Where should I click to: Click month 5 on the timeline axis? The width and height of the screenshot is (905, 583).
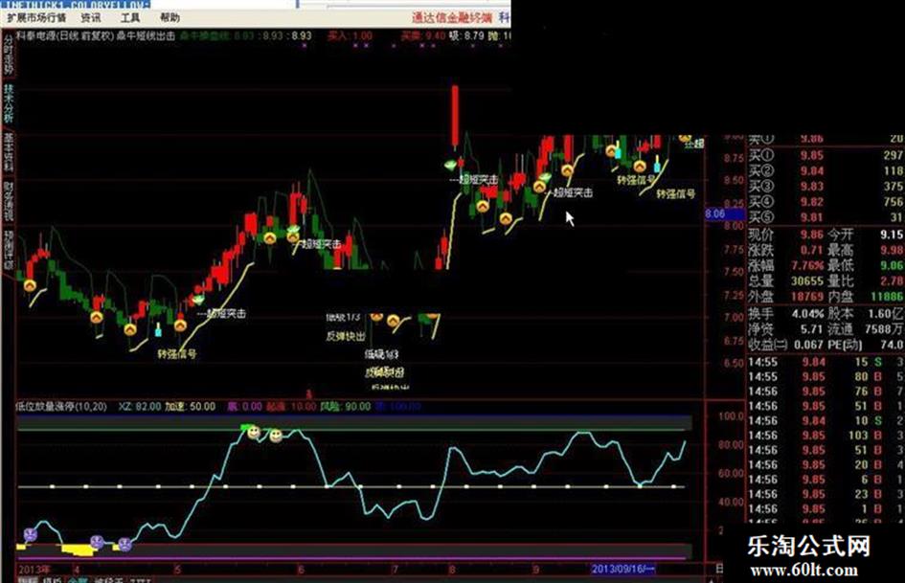[x=178, y=570]
